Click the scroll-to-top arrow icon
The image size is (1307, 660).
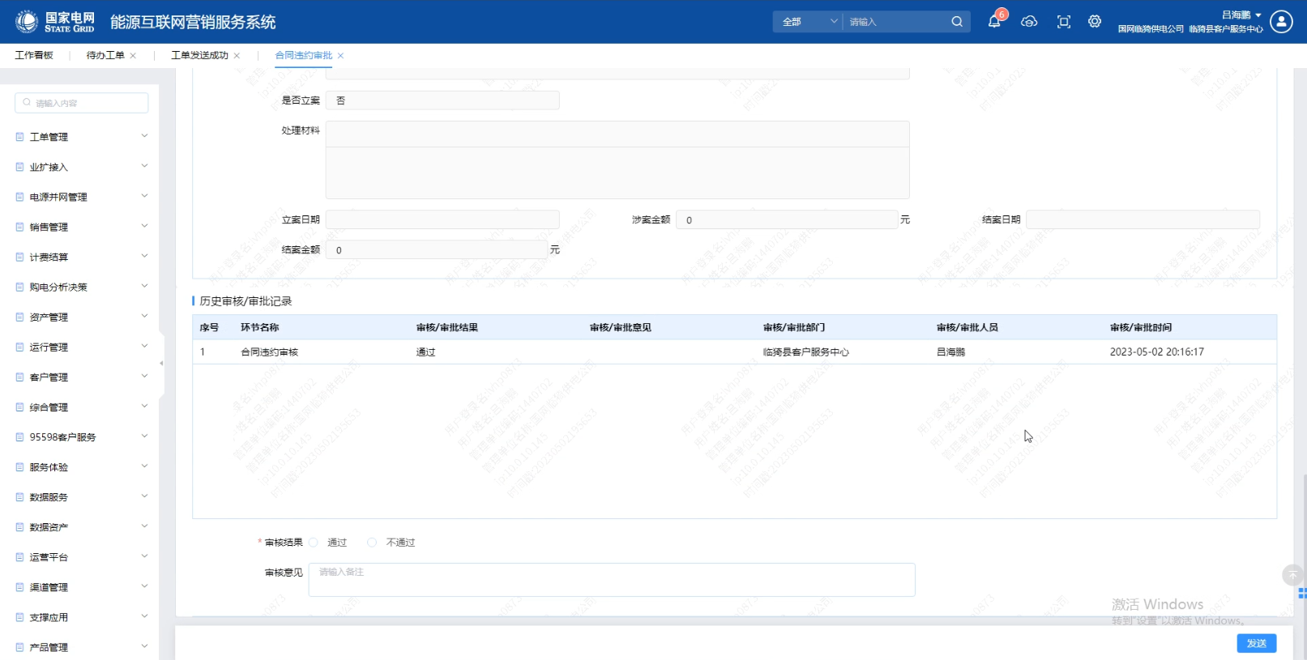pyautogui.click(x=1292, y=575)
